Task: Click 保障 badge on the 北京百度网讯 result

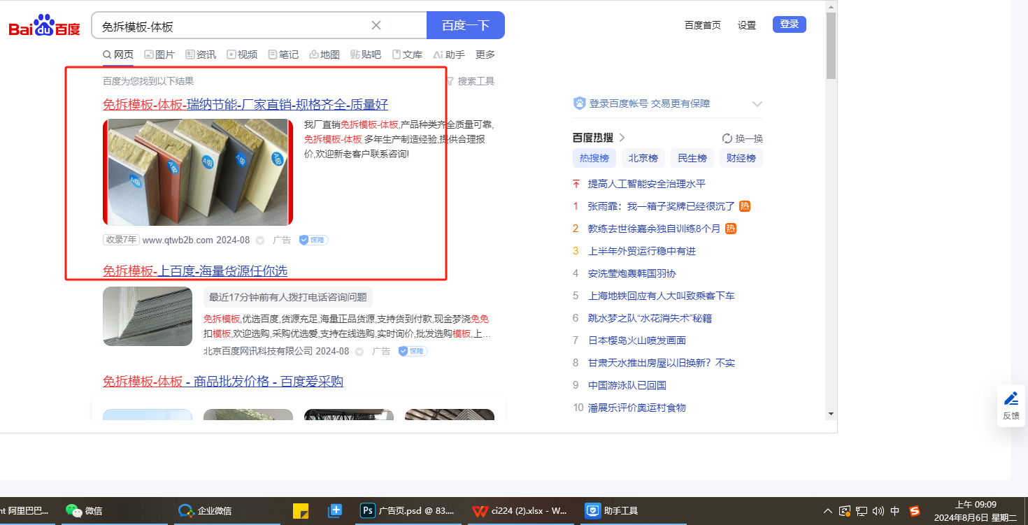Action: (413, 351)
